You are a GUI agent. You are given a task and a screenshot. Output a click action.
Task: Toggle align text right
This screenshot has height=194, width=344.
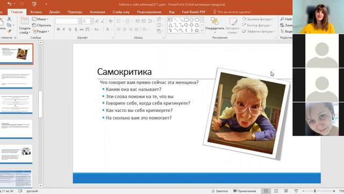tap(131, 29)
